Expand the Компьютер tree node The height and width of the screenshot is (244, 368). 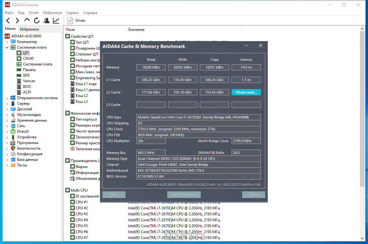pos(7,42)
